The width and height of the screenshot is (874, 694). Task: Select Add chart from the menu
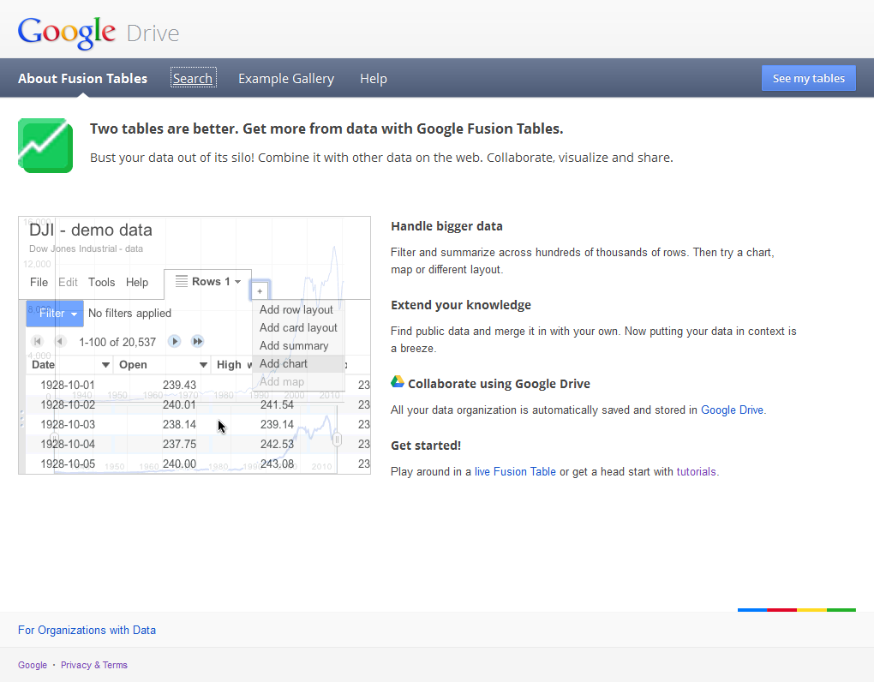(x=284, y=363)
